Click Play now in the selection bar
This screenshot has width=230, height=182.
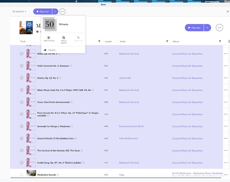coord(43,11)
